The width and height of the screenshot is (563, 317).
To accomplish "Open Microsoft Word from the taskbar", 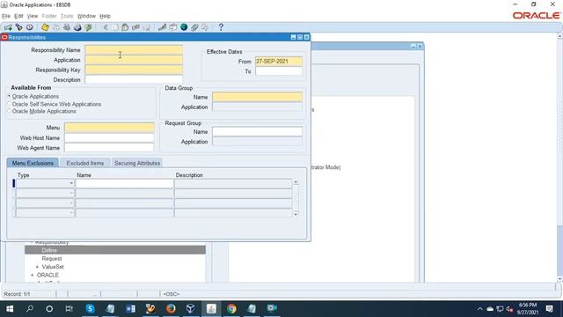I will (131, 308).
